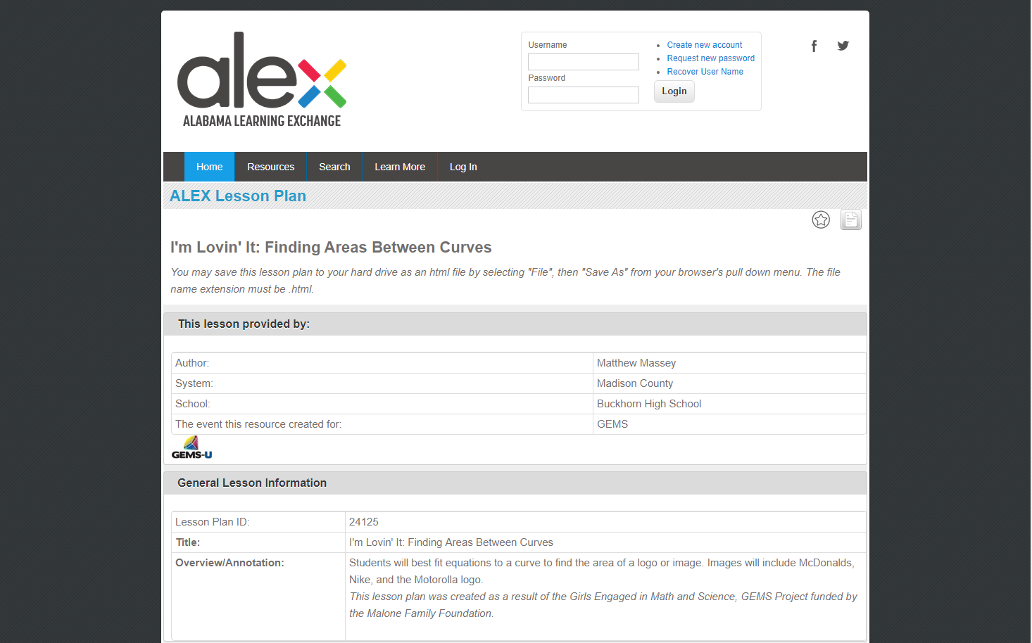
Task: Click inside the Password input field
Action: click(x=583, y=94)
